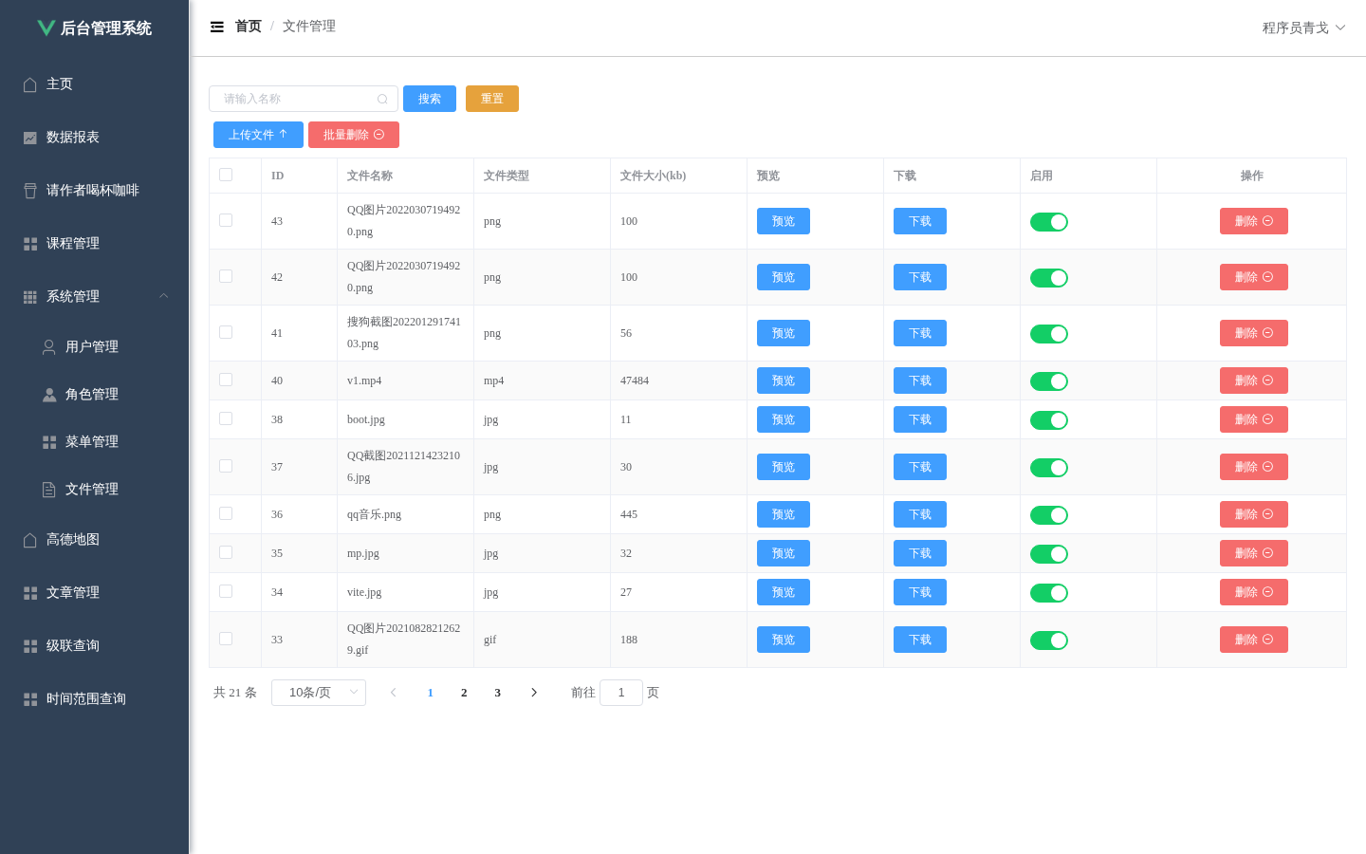Click the grid icon beside 文章管理
Screen dimensions: 1366x854
30,593
